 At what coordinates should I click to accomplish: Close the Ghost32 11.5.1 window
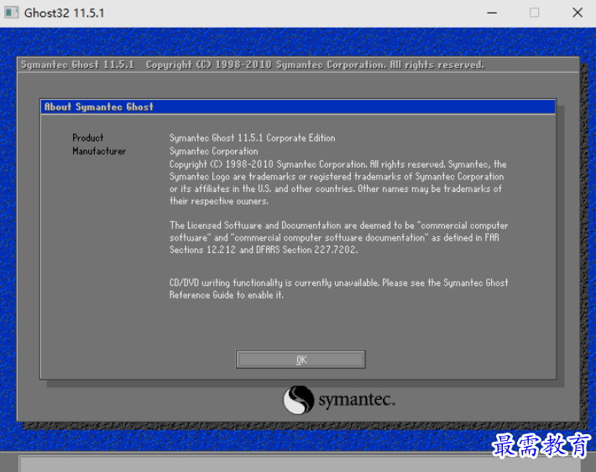578,13
